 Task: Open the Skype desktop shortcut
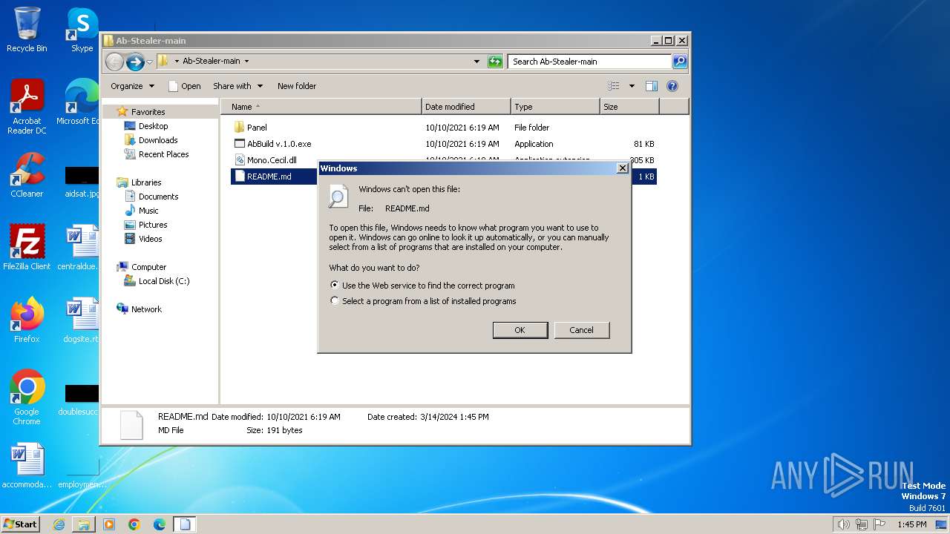82,30
